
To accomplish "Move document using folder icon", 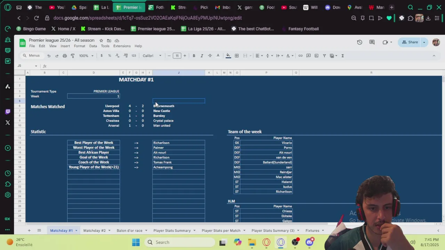I will [x=109, y=41].
